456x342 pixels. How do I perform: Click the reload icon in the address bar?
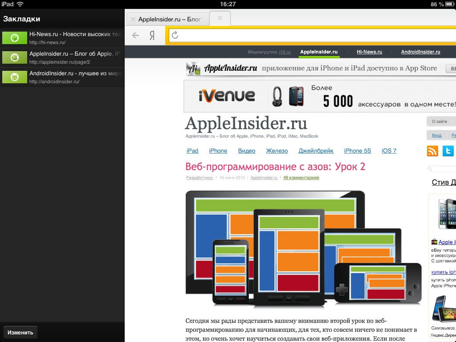[x=175, y=35]
